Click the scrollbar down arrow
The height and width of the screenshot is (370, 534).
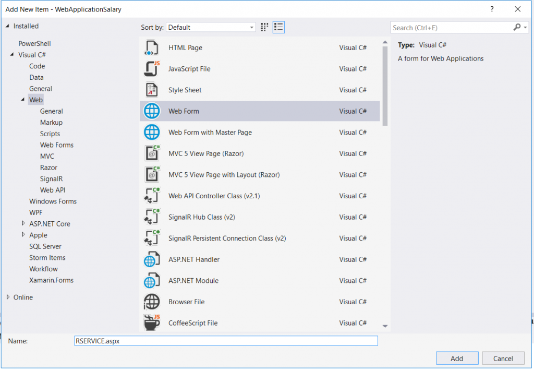(385, 326)
